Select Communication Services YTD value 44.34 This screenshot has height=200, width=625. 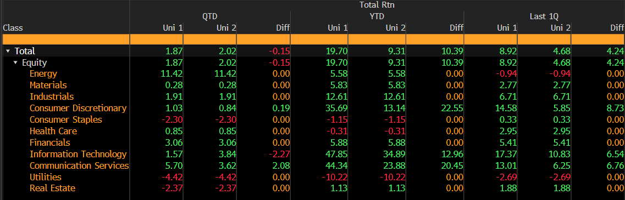pos(337,166)
